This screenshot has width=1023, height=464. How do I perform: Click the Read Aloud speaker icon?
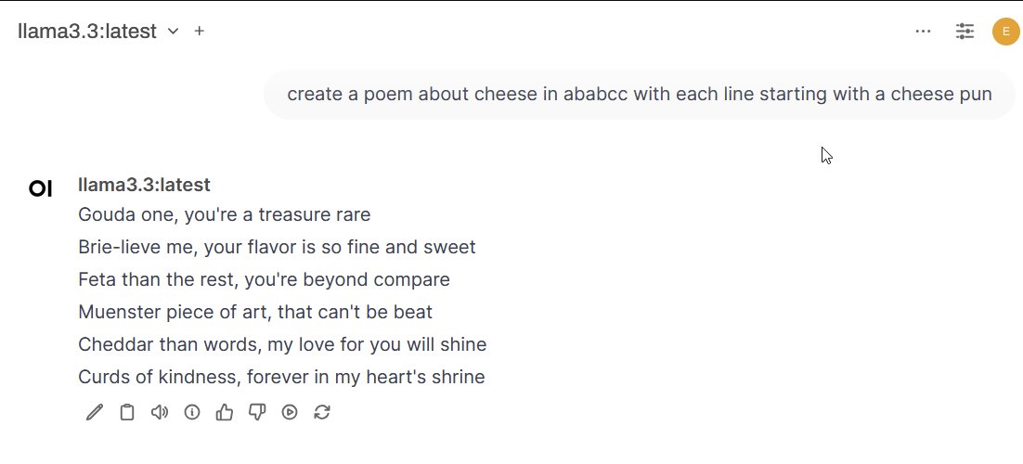[x=160, y=412]
